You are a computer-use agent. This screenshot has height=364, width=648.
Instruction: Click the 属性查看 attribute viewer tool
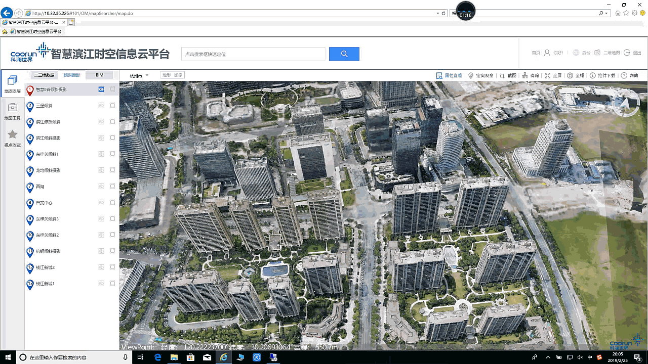pyautogui.click(x=449, y=75)
